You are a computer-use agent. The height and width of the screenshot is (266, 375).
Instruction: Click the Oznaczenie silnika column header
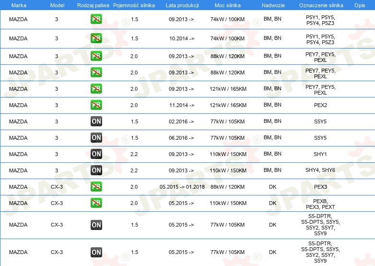click(321, 5)
